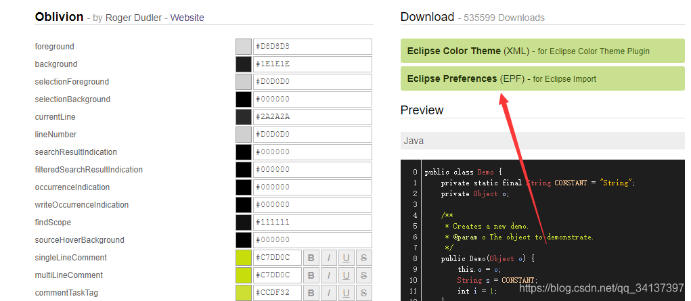Screen dimensions: 691x301
Task: Open the writeOccurrenceIndication color swatch
Action: tap(243, 206)
